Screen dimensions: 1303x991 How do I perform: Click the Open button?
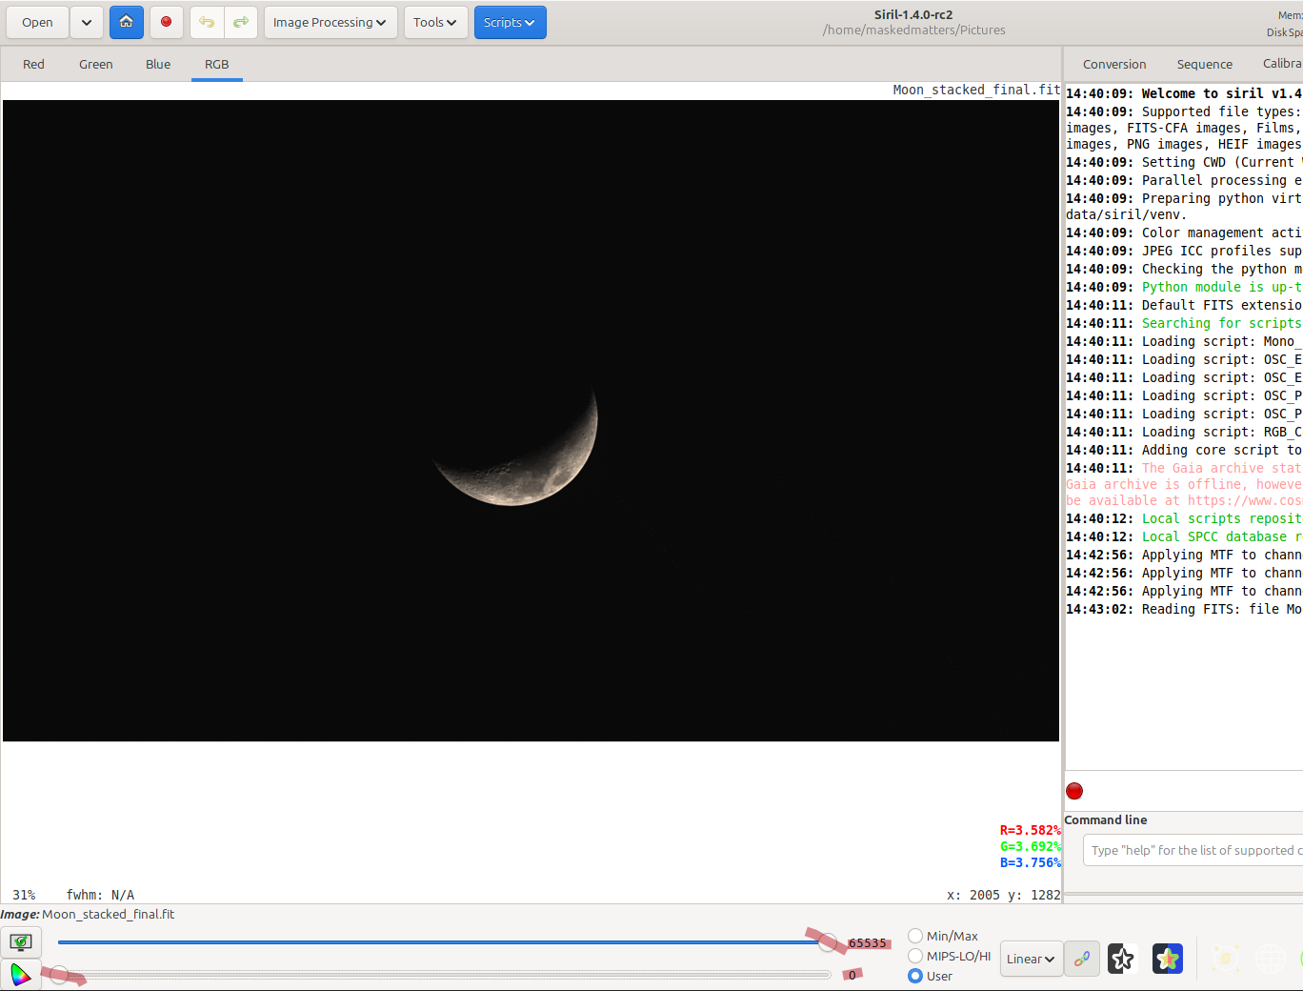click(37, 22)
